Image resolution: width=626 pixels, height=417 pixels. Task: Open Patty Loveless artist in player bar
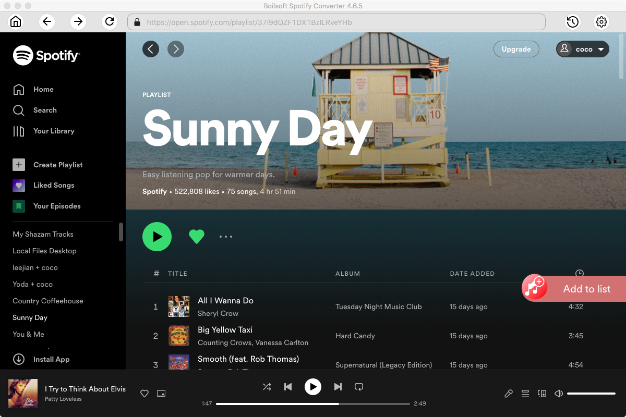pyautogui.click(x=63, y=399)
